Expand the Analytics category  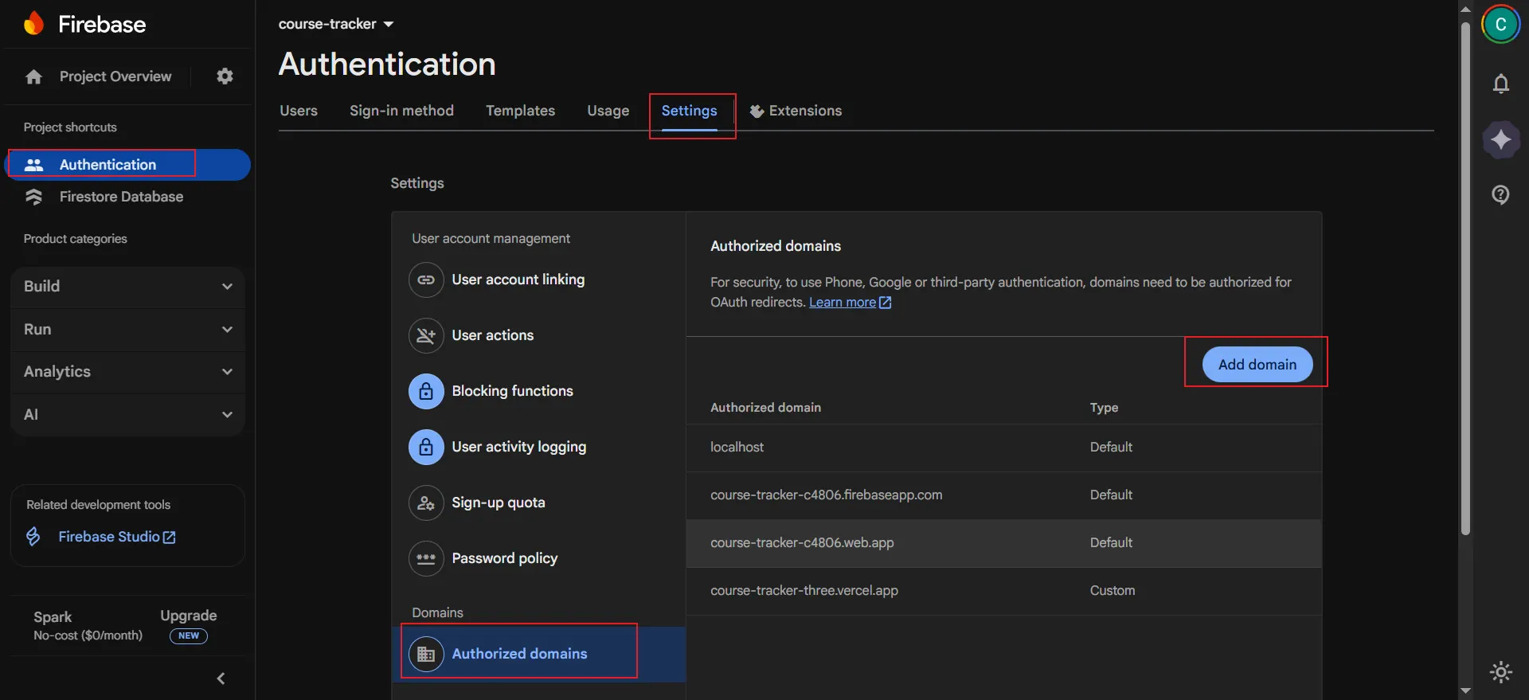pyautogui.click(x=127, y=372)
